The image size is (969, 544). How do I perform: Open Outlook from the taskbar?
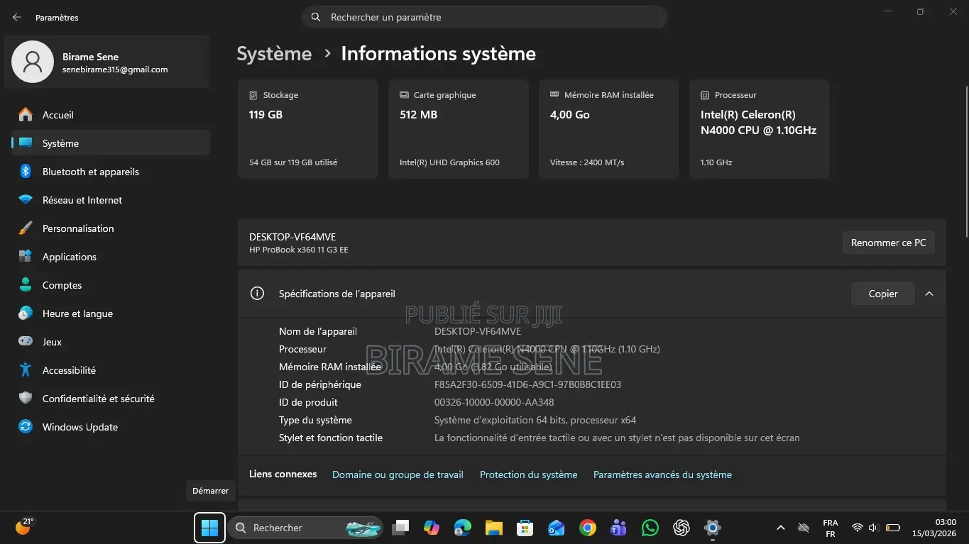tap(556, 528)
